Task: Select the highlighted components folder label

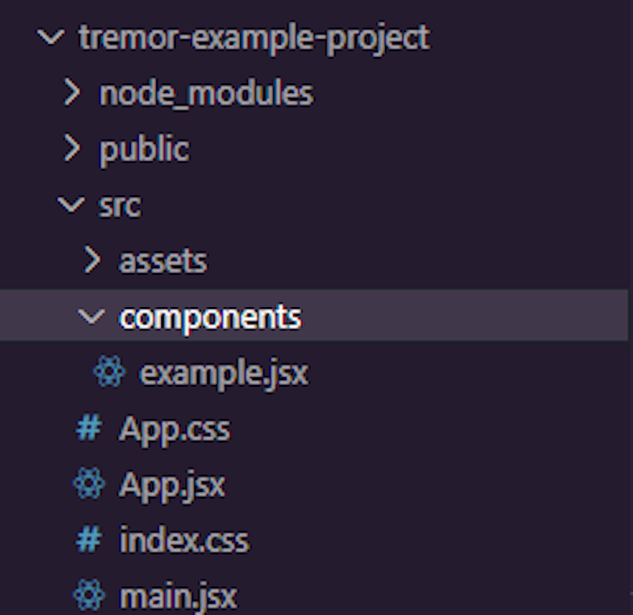Action: pos(210,317)
